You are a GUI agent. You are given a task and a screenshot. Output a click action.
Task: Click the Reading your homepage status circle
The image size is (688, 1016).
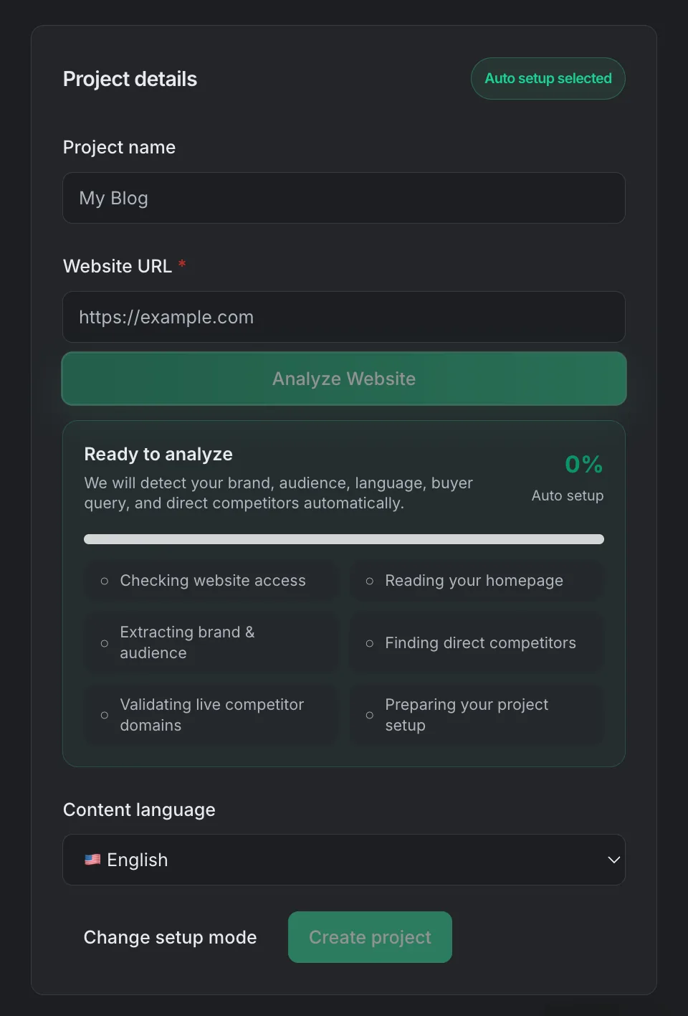[x=370, y=581]
